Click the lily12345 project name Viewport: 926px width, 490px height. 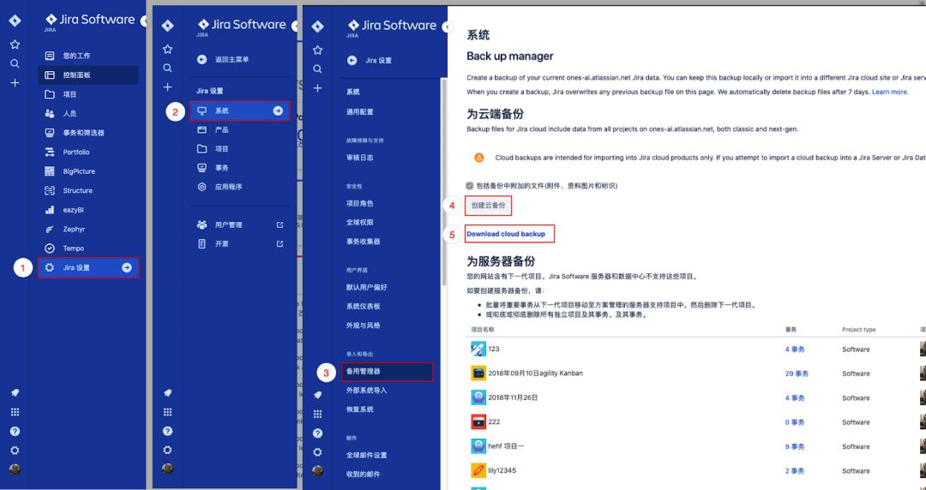click(502, 471)
